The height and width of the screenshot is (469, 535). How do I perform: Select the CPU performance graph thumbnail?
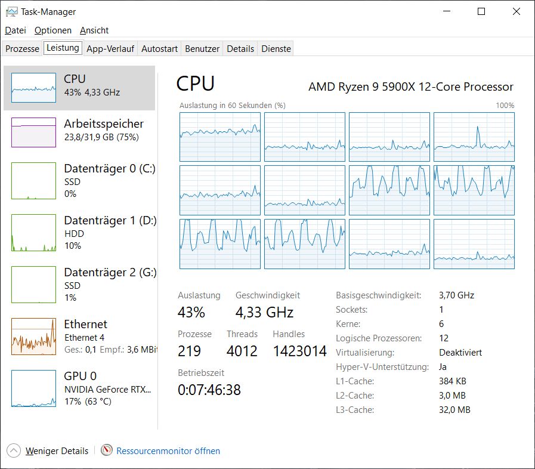pos(33,88)
